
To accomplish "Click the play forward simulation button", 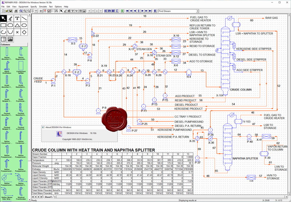I will pyautogui.click(x=143, y=11).
